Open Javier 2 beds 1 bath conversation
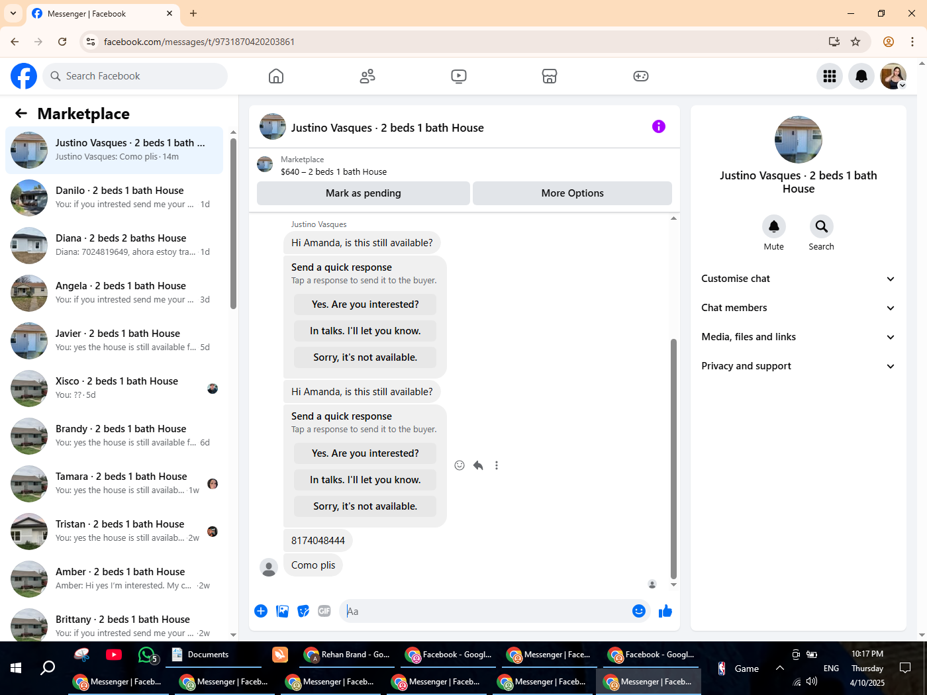The width and height of the screenshot is (927, 695). click(x=115, y=341)
